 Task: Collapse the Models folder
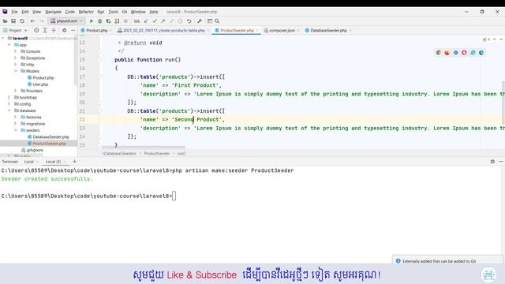pyautogui.click(x=16, y=71)
